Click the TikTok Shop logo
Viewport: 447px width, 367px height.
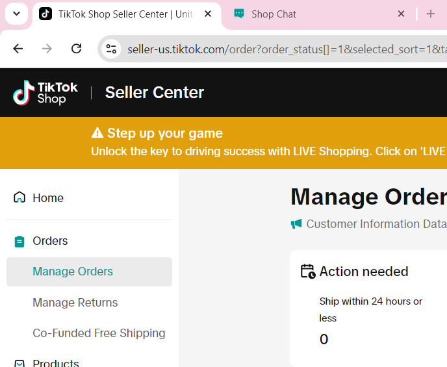point(45,92)
